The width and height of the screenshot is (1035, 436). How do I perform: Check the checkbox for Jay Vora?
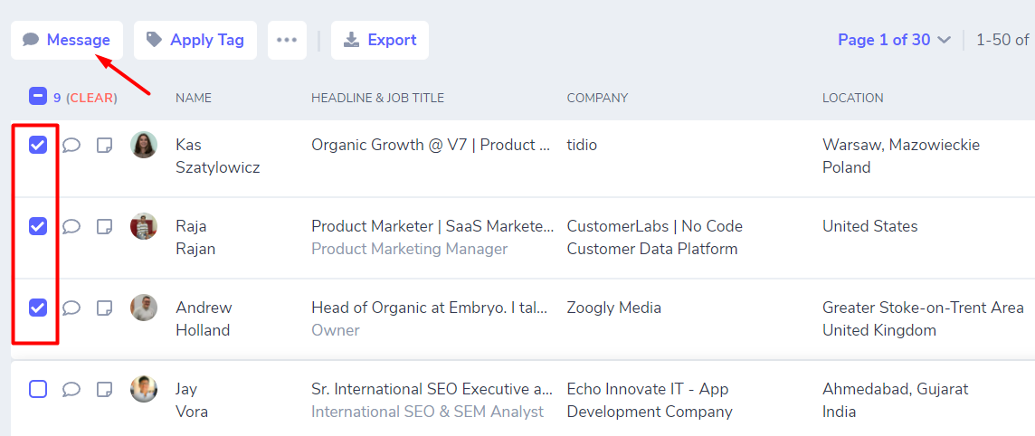click(x=38, y=389)
